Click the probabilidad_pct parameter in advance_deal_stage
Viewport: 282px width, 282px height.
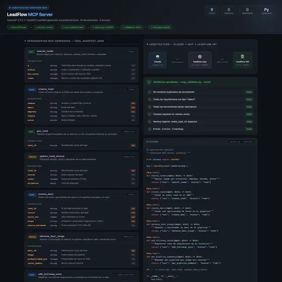click(37, 259)
